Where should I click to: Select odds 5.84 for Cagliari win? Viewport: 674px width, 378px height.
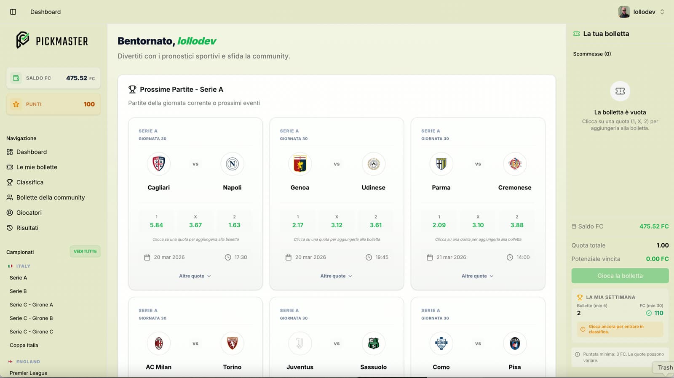tap(156, 222)
